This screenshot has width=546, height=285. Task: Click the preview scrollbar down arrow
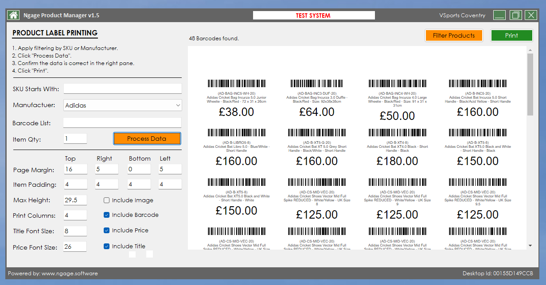(x=530, y=245)
